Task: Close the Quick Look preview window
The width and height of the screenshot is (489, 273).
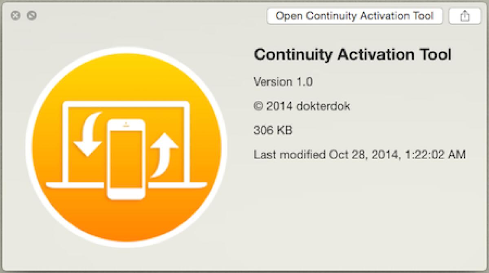Action: [15, 16]
